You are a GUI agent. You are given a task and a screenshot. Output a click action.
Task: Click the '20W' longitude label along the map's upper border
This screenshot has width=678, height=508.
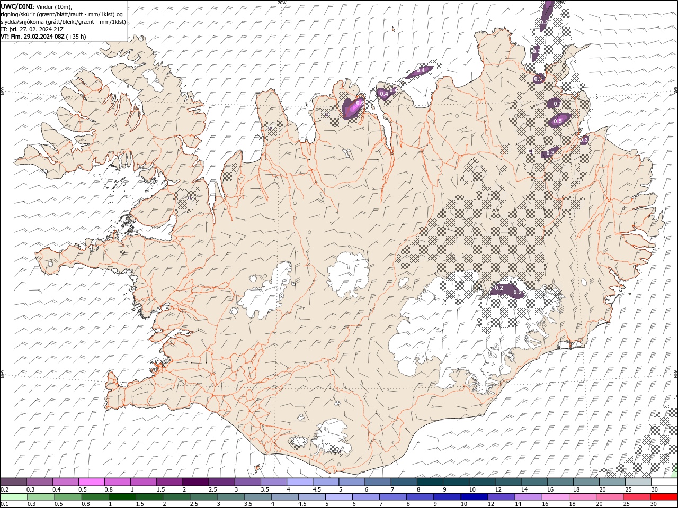coord(282,3)
